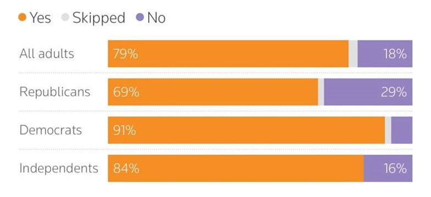Select the 84% orange Independents bar
This screenshot has height=197, width=431.
tap(236, 168)
